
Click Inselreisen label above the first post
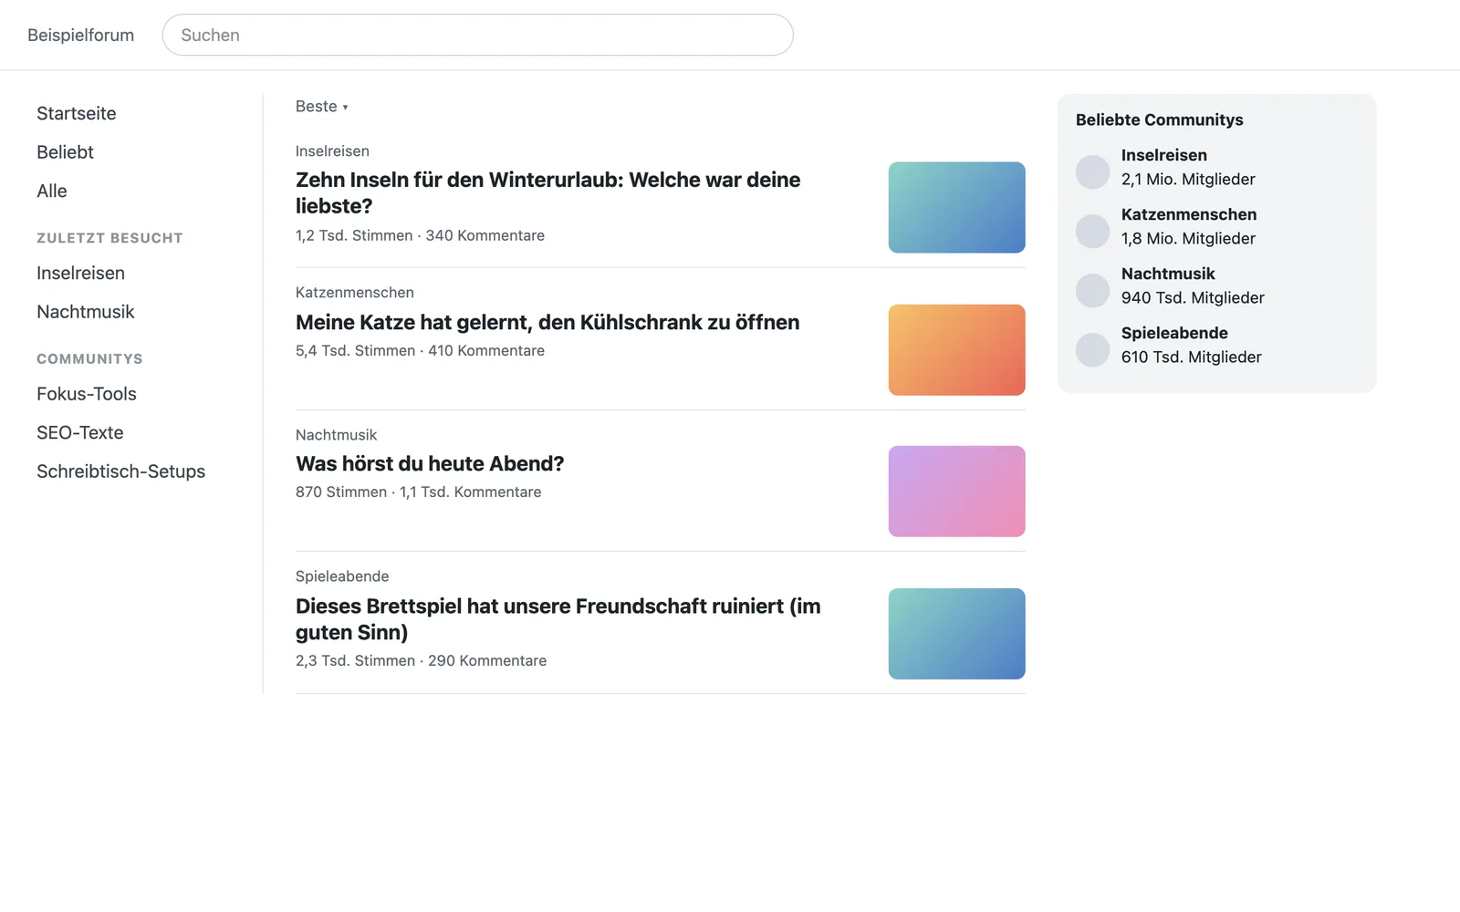[x=332, y=151]
